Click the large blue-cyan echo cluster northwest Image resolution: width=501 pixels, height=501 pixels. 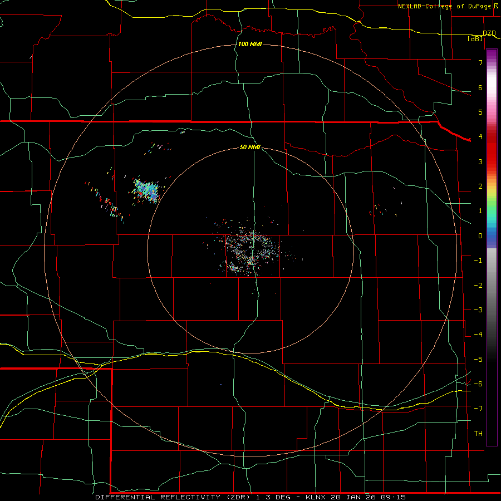click(x=146, y=191)
